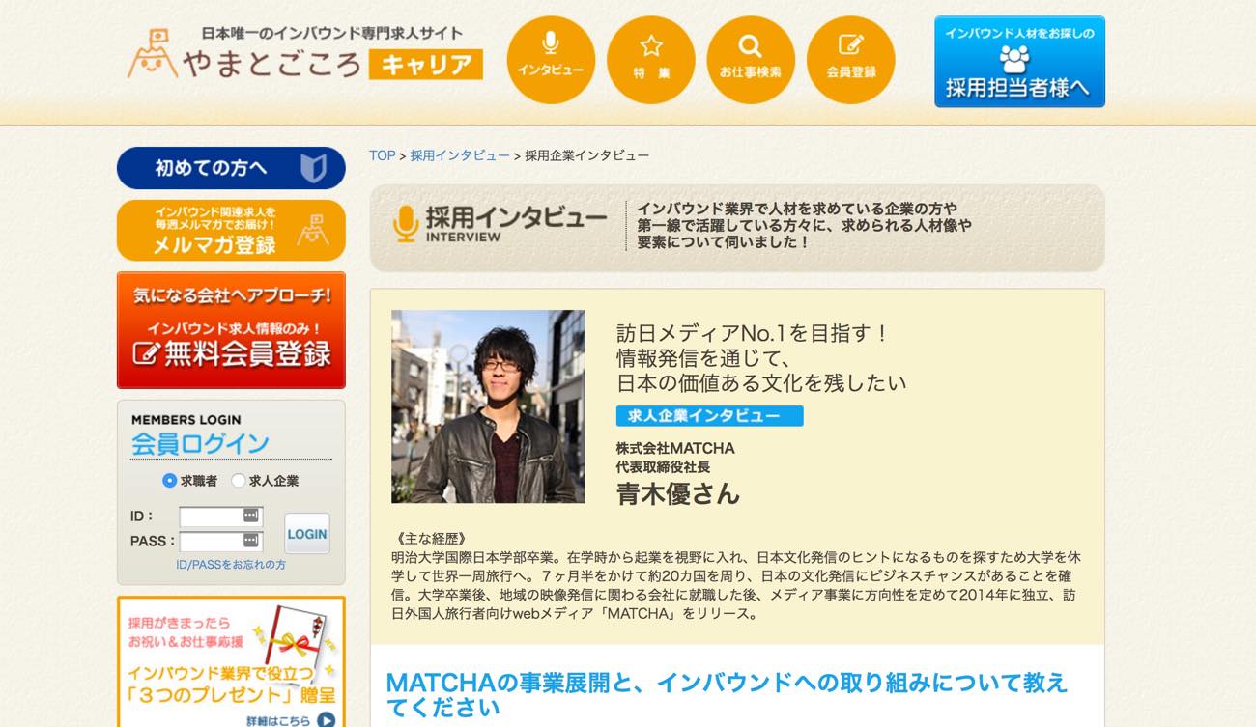Open the 初めての方へ banner button
Viewport: 1256px width, 727px height.
coord(231,168)
